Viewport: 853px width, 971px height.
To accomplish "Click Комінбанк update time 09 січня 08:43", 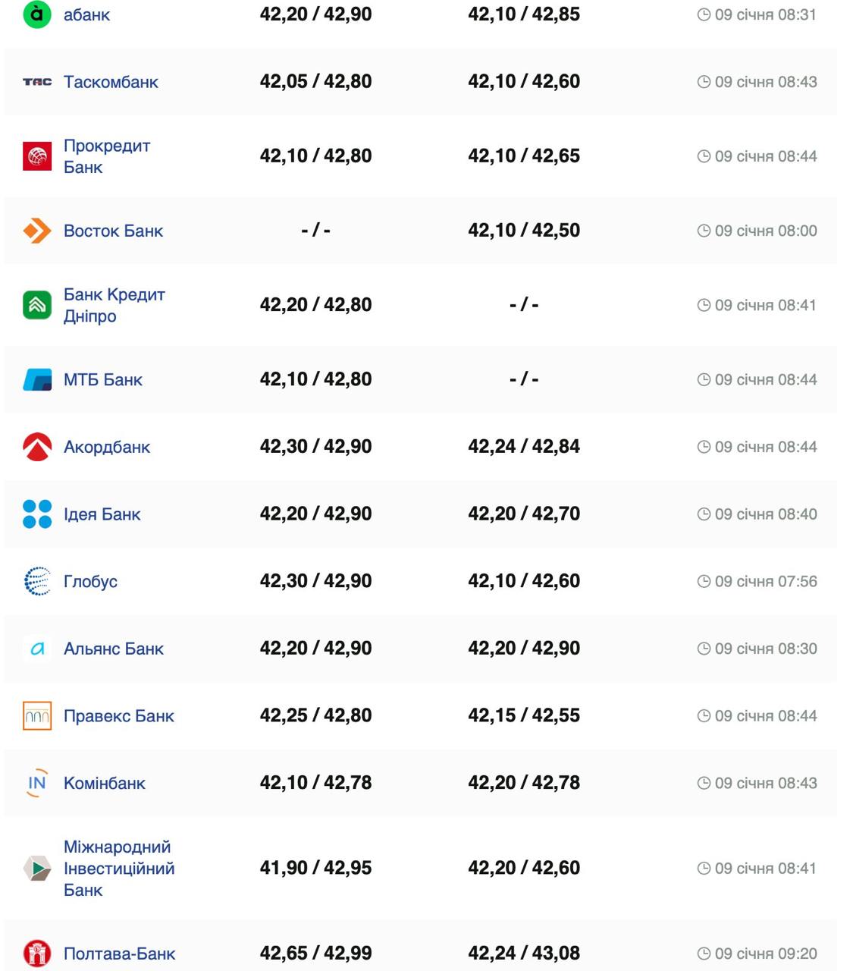I will (x=766, y=783).
